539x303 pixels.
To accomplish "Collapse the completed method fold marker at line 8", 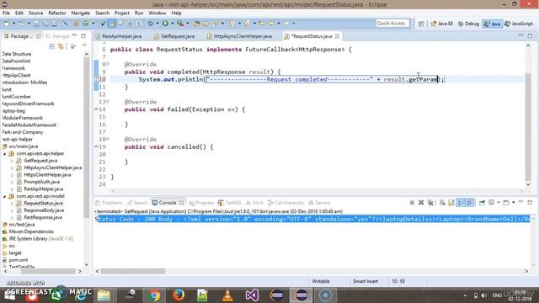I will 108,64.
